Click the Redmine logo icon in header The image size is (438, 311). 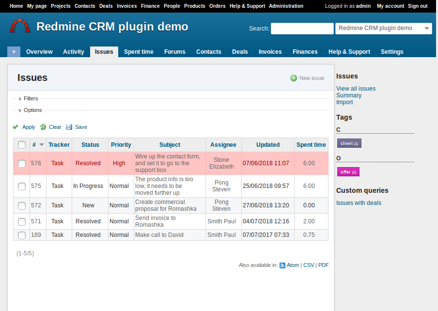20,27
